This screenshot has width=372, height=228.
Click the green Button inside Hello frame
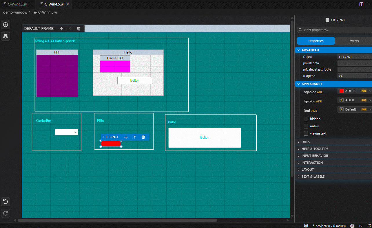tap(134, 80)
